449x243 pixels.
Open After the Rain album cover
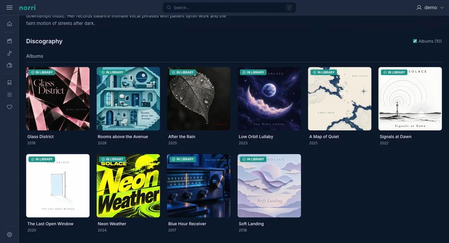(199, 99)
